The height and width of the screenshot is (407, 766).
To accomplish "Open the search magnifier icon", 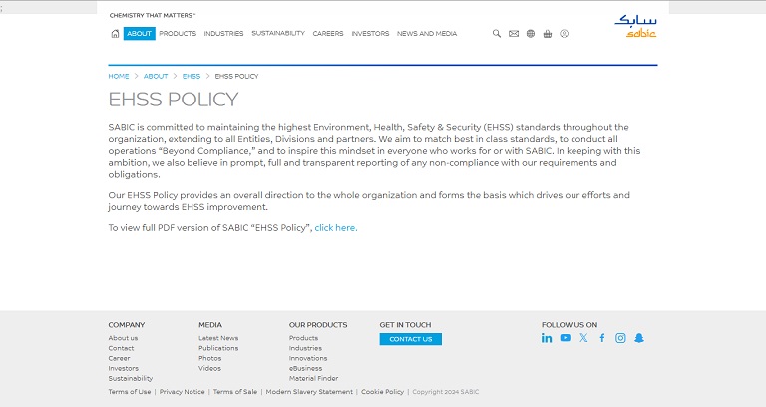I will (497, 34).
